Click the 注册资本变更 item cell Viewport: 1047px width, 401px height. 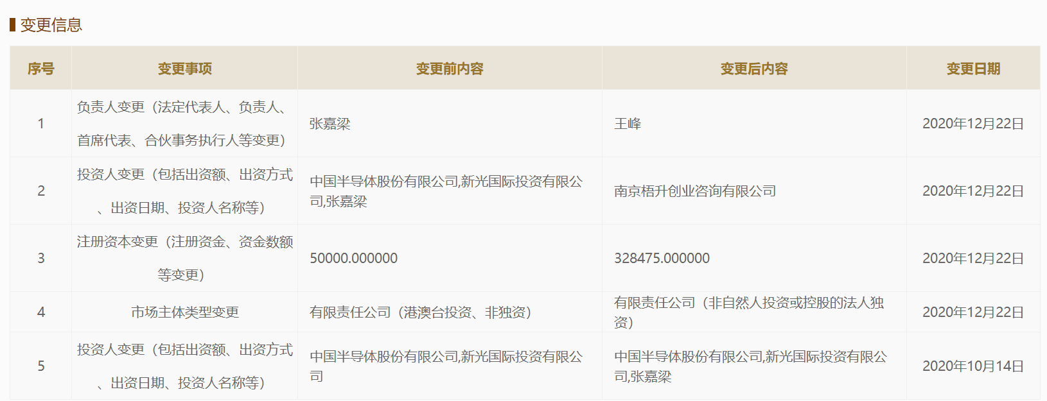pyautogui.click(x=185, y=259)
